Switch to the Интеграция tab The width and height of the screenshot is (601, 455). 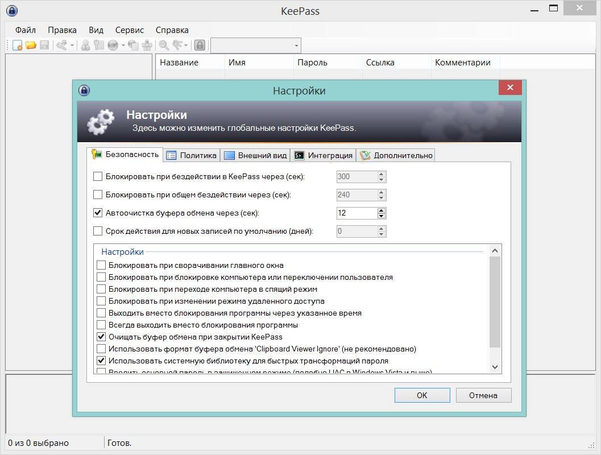click(x=323, y=155)
